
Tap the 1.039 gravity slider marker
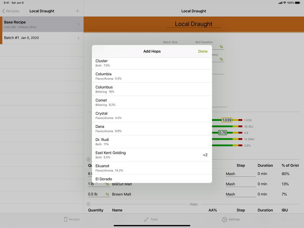pos(227,120)
